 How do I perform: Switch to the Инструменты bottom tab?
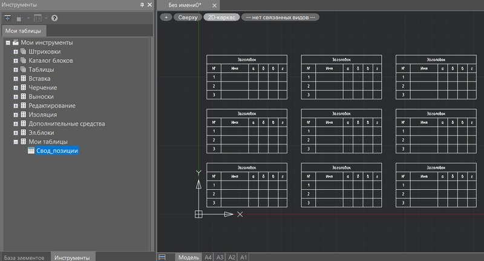tap(72, 257)
